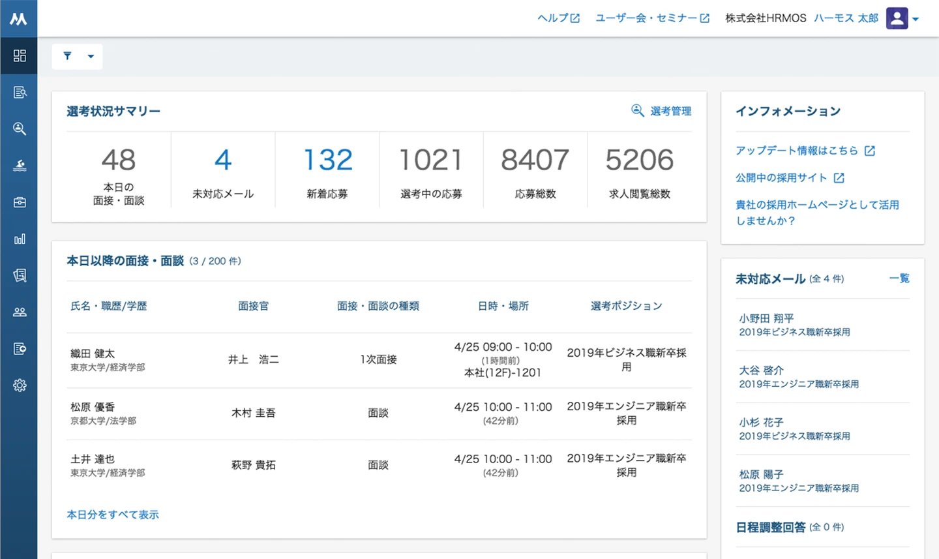Open the job postings document icon in sidebar
The width and height of the screenshot is (939, 559).
(20, 92)
